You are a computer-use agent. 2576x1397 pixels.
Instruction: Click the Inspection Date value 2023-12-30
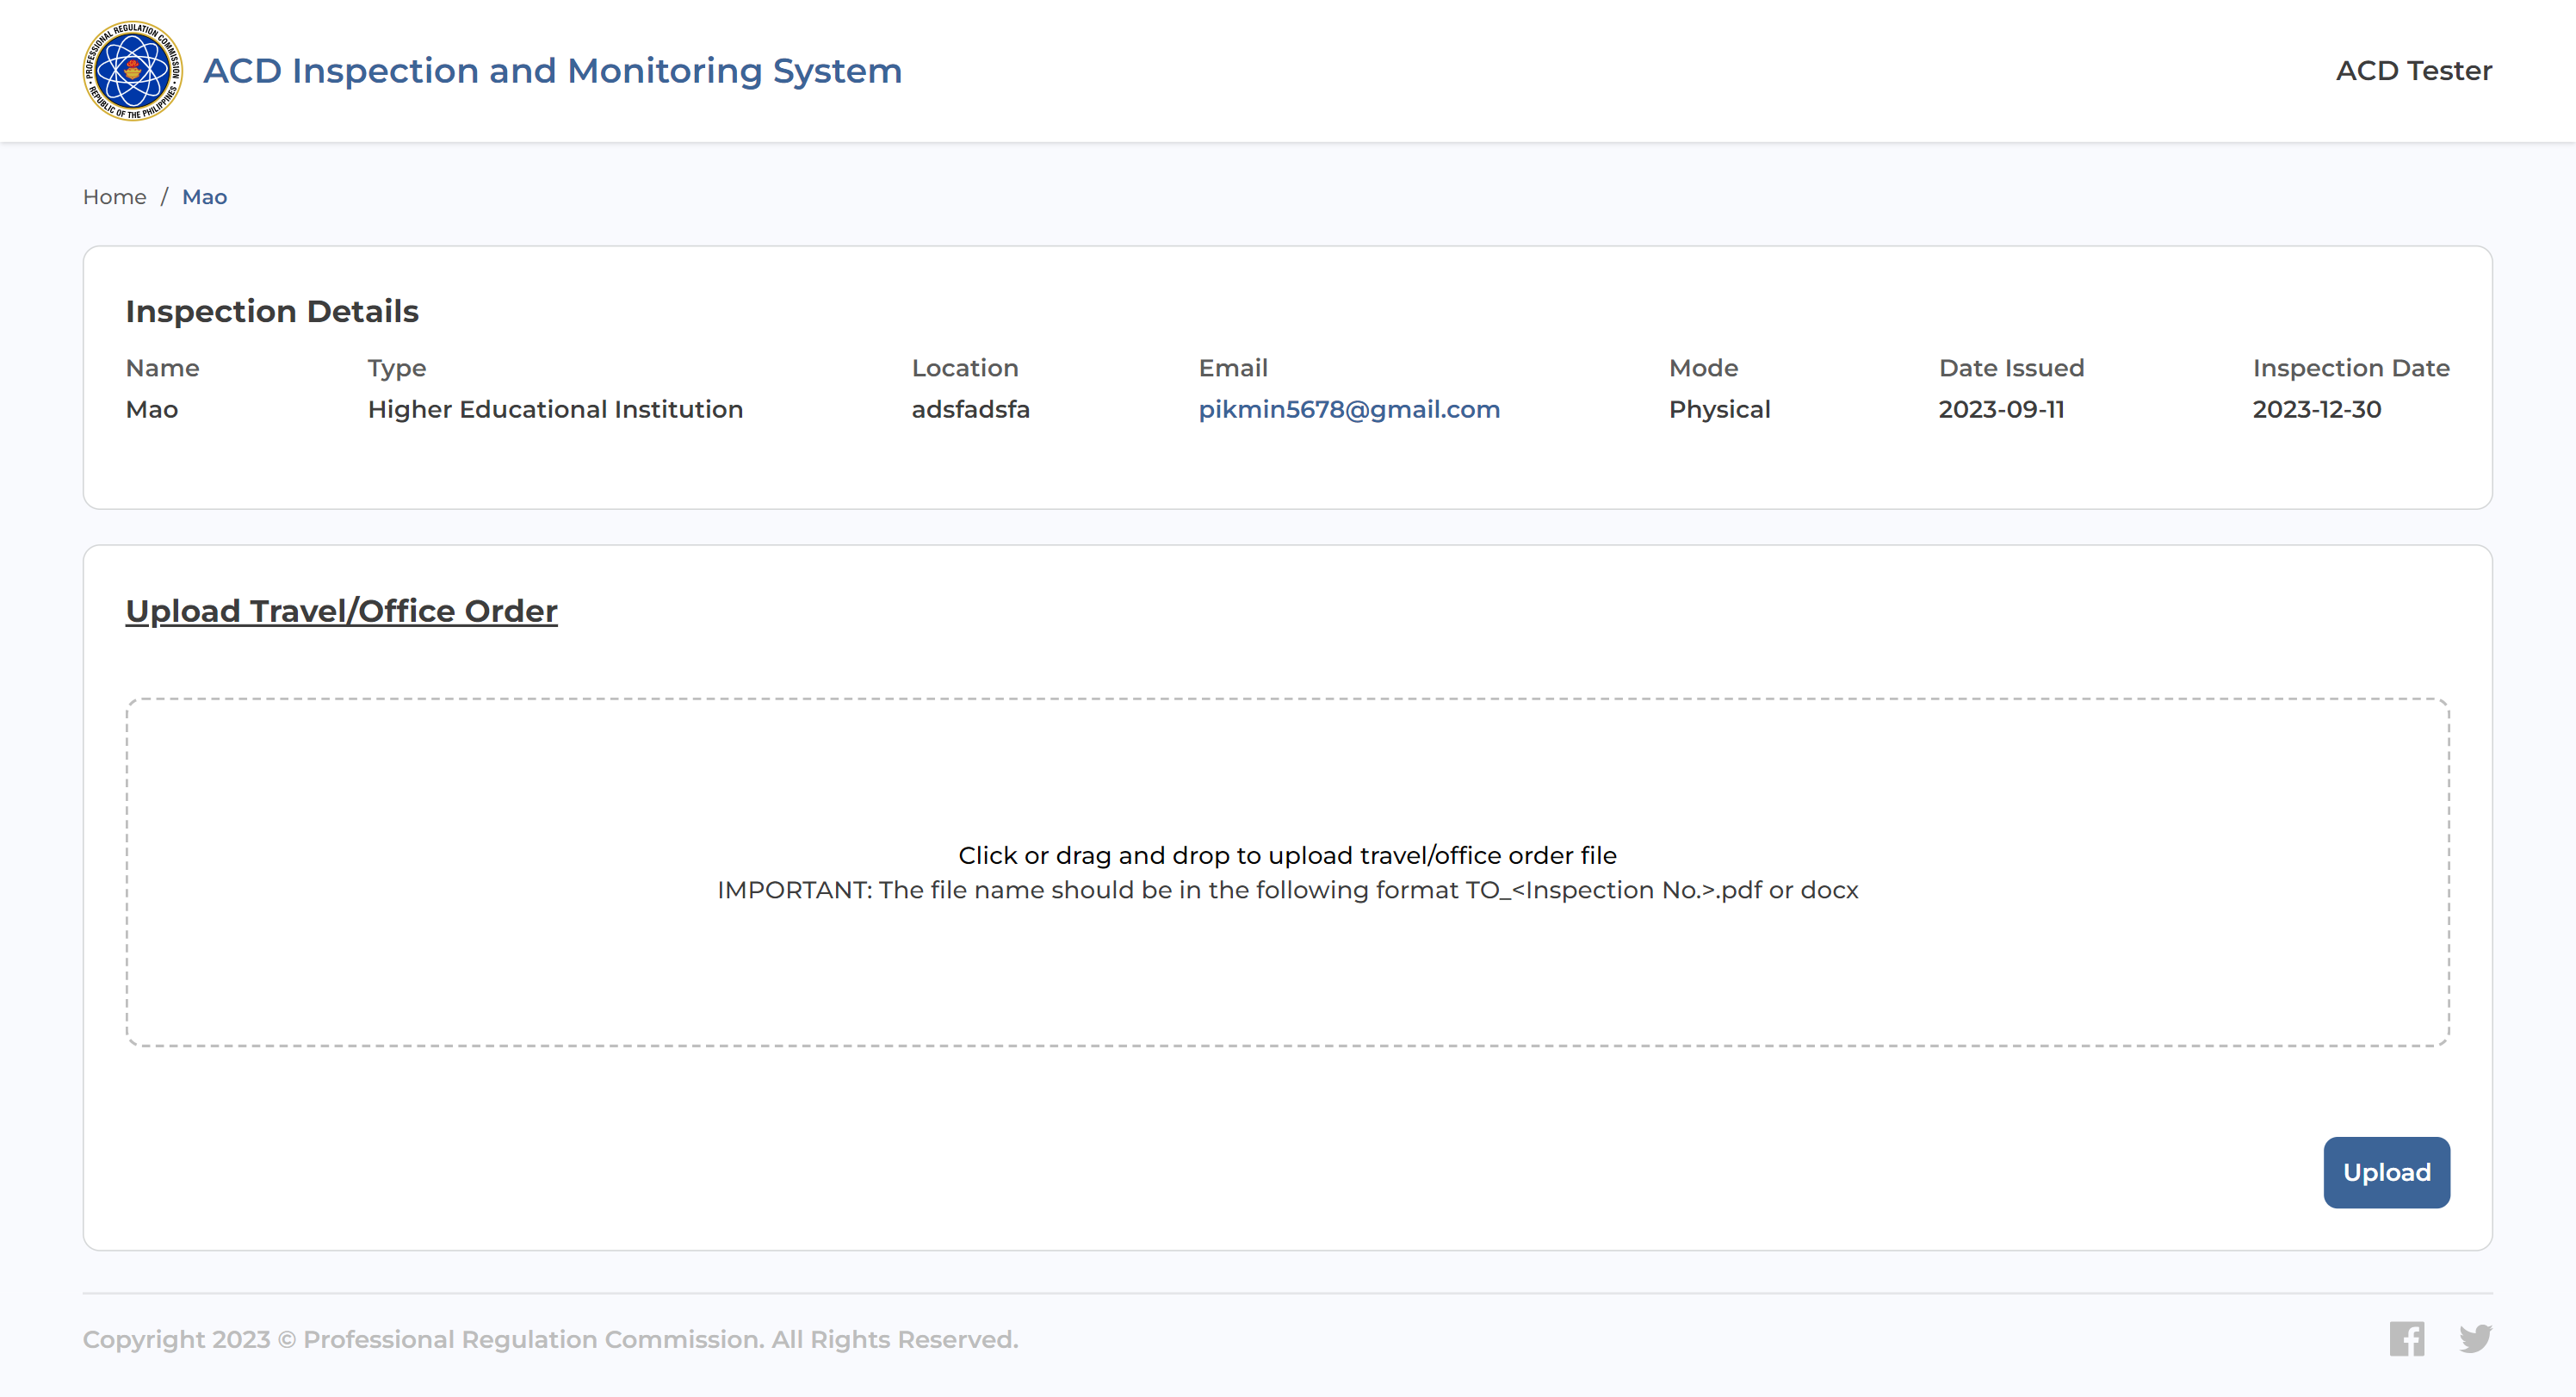pyautogui.click(x=2316, y=409)
